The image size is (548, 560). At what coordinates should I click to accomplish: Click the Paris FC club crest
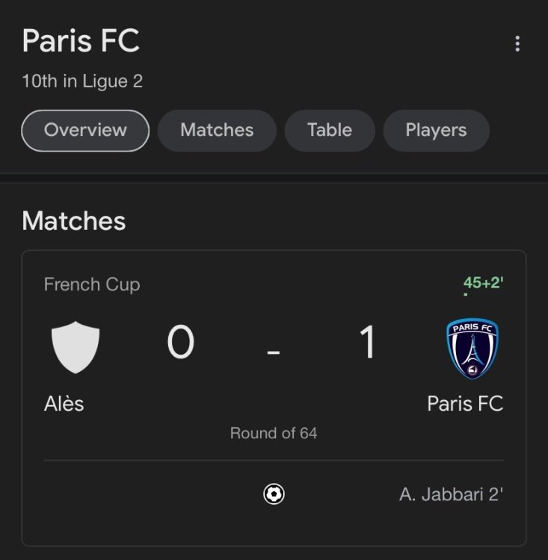pyautogui.click(x=472, y=348)
